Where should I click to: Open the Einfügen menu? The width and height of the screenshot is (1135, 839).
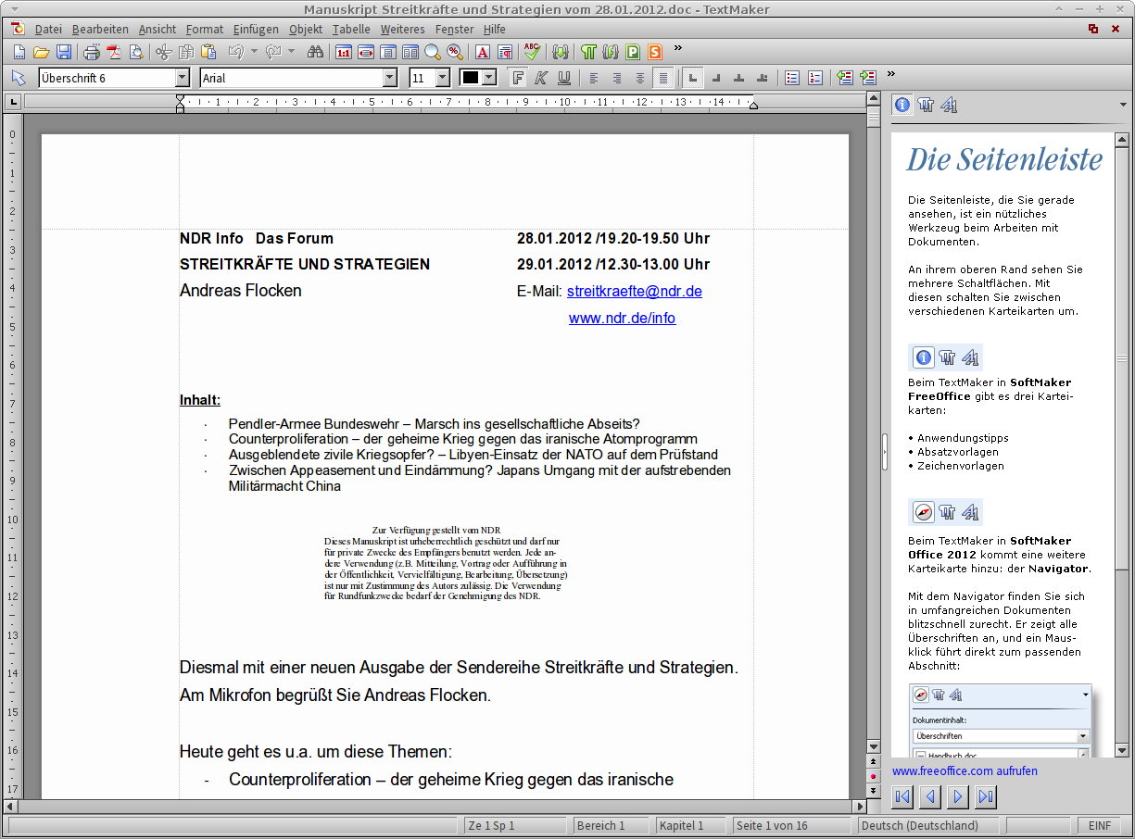pyautogui.click(x=256, y=30)
